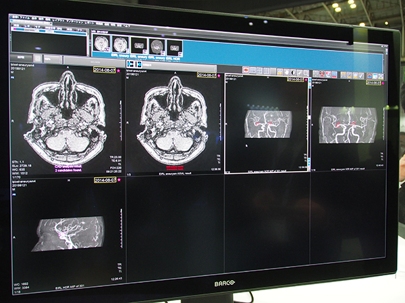Toggle the pink star on the first axial viewport
This screenshot has height=303, width=405.
pos(119,69)
